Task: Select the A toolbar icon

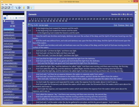Action: coord(8,8)
